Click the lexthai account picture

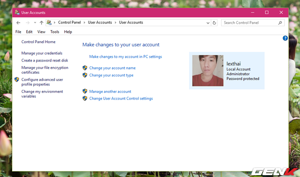click(208, 71)
